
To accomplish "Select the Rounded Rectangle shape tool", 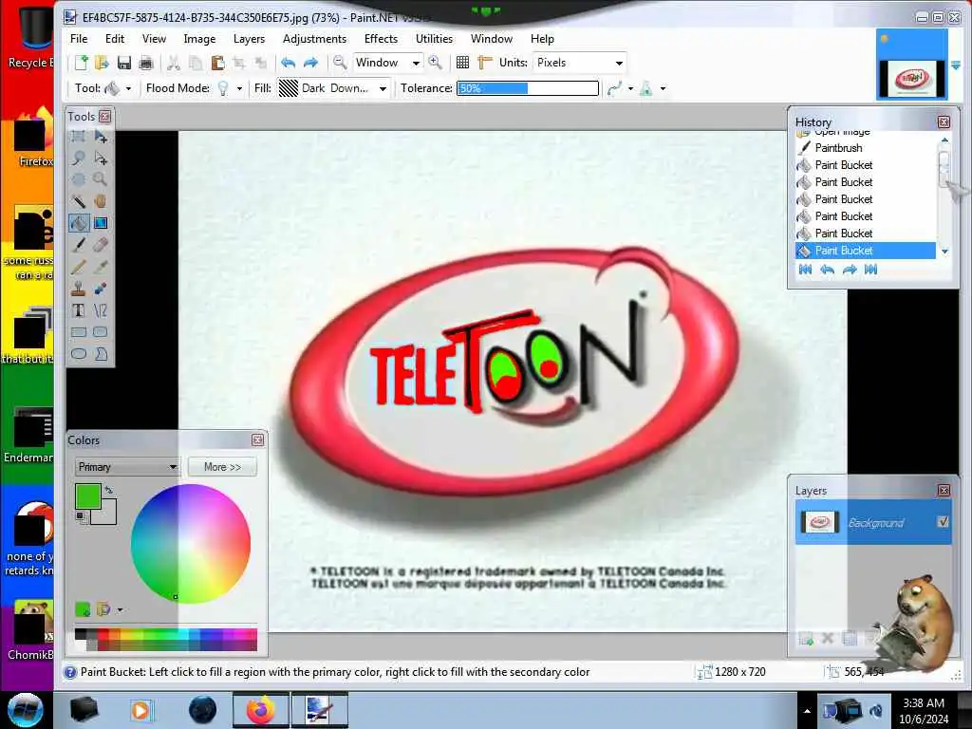I will [101, 332].
